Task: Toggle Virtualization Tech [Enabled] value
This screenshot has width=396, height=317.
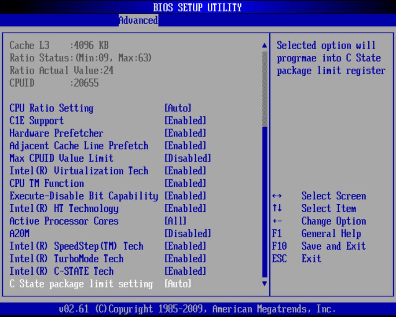Action: (x=185, y=171)
